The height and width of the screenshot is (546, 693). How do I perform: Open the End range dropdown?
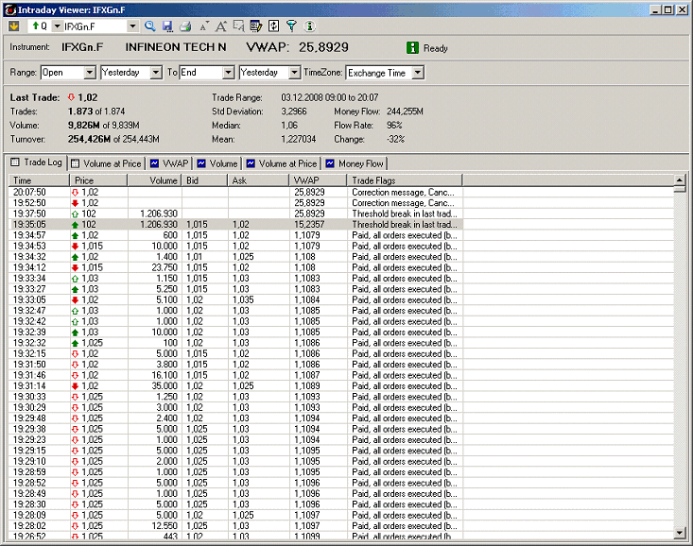(228, 73)
